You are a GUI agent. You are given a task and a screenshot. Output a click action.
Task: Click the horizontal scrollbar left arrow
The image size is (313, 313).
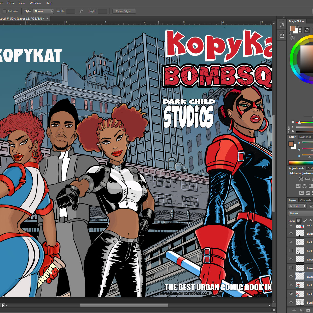click(7, 305)
